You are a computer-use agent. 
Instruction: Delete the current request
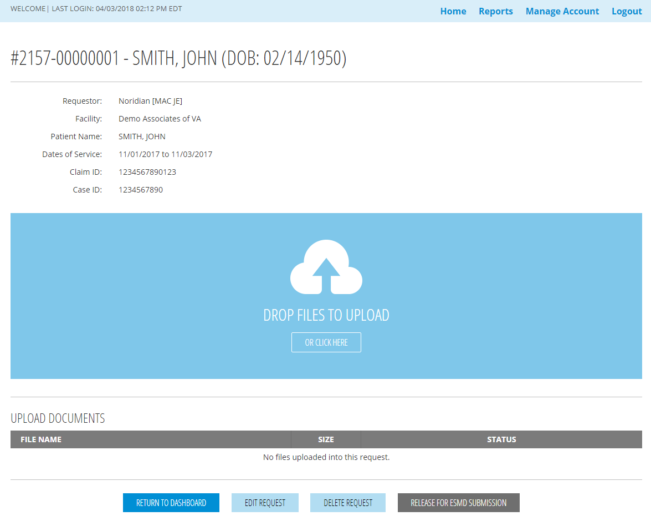347,503
